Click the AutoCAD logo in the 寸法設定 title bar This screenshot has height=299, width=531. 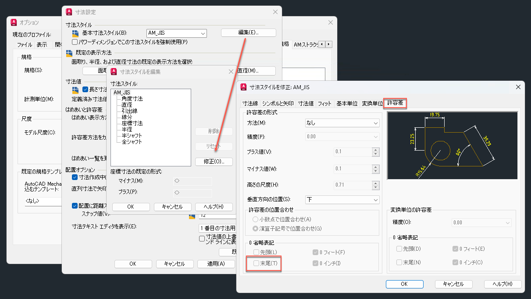click(x=69, y=12)
